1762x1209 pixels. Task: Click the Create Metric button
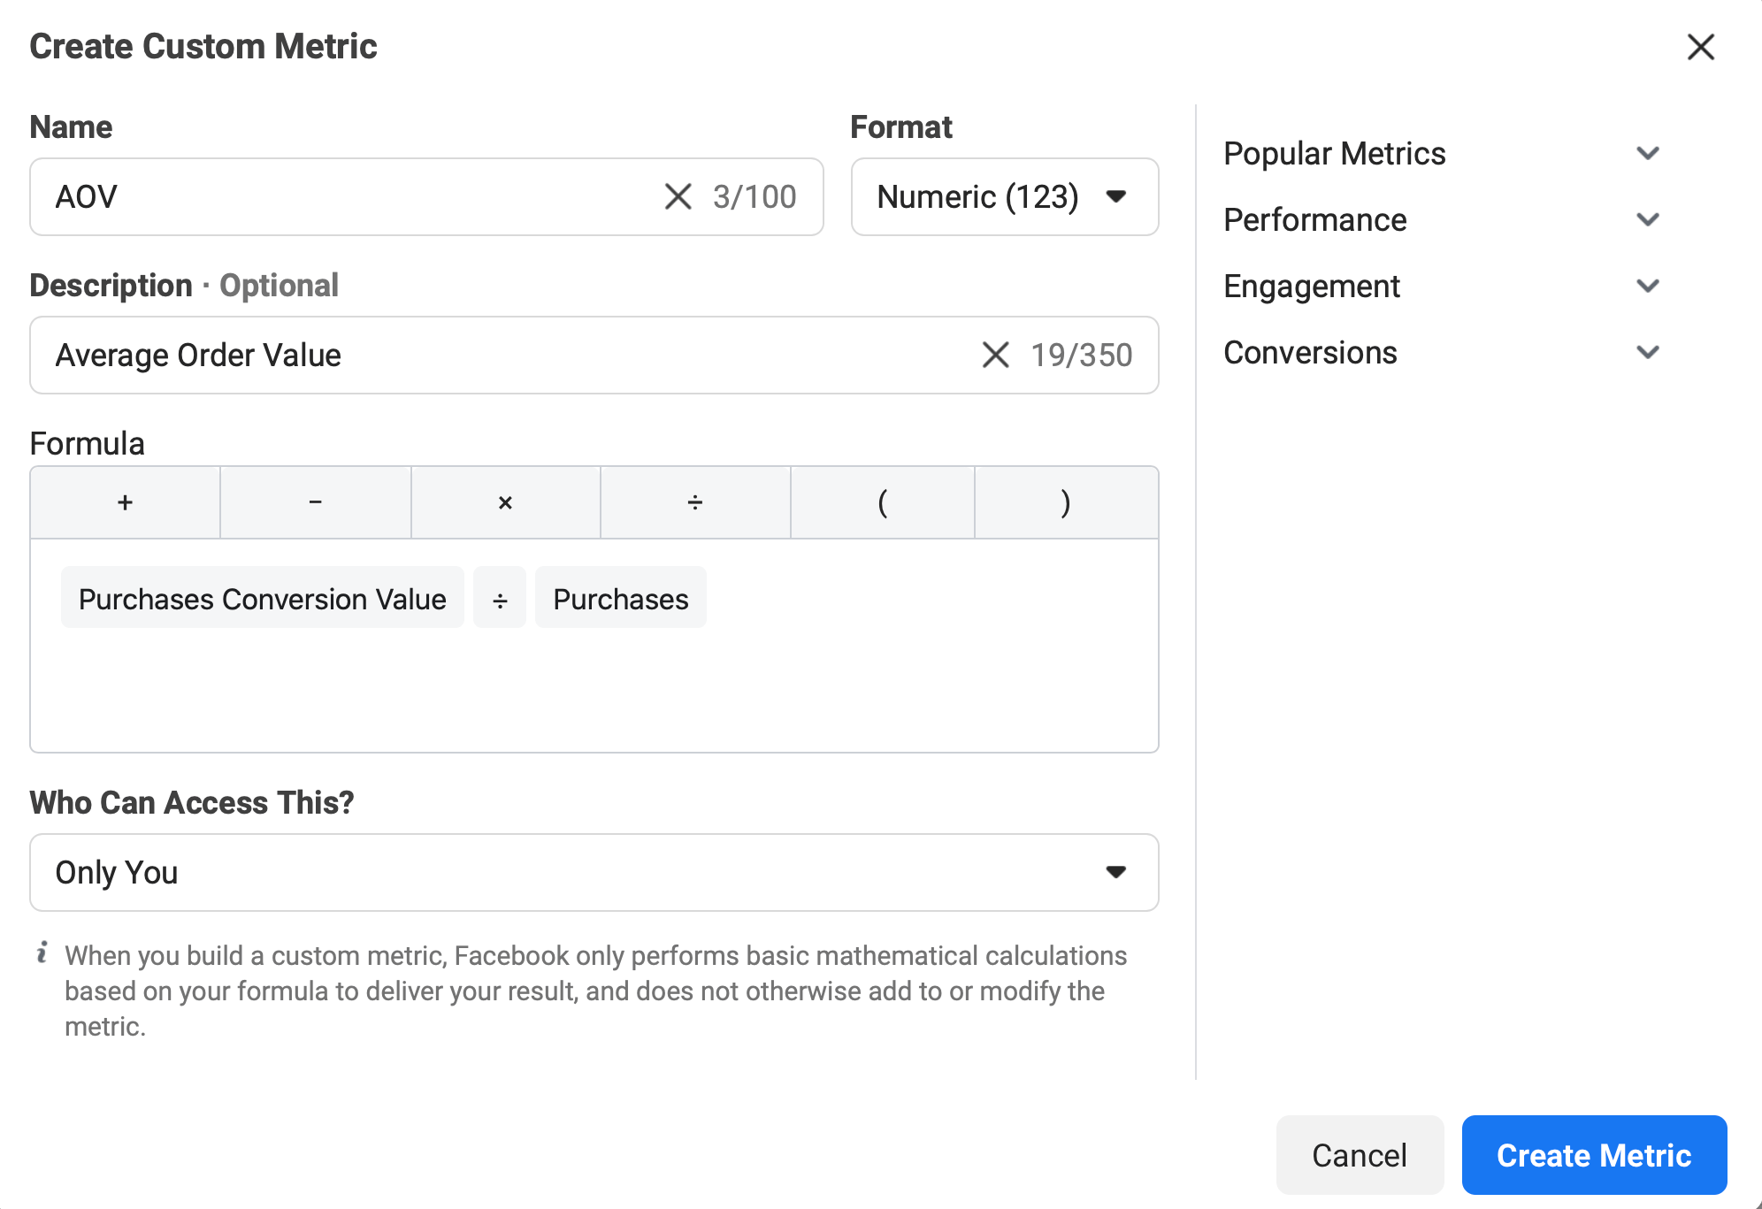[x=1594, y=1154]
